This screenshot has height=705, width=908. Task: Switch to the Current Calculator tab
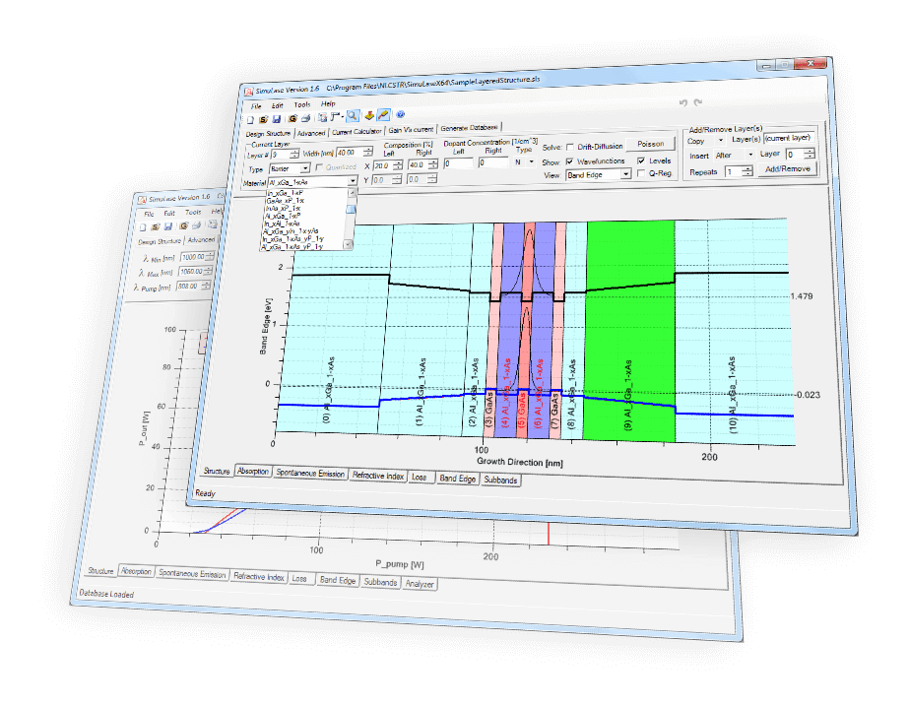[x=357, y=131]
